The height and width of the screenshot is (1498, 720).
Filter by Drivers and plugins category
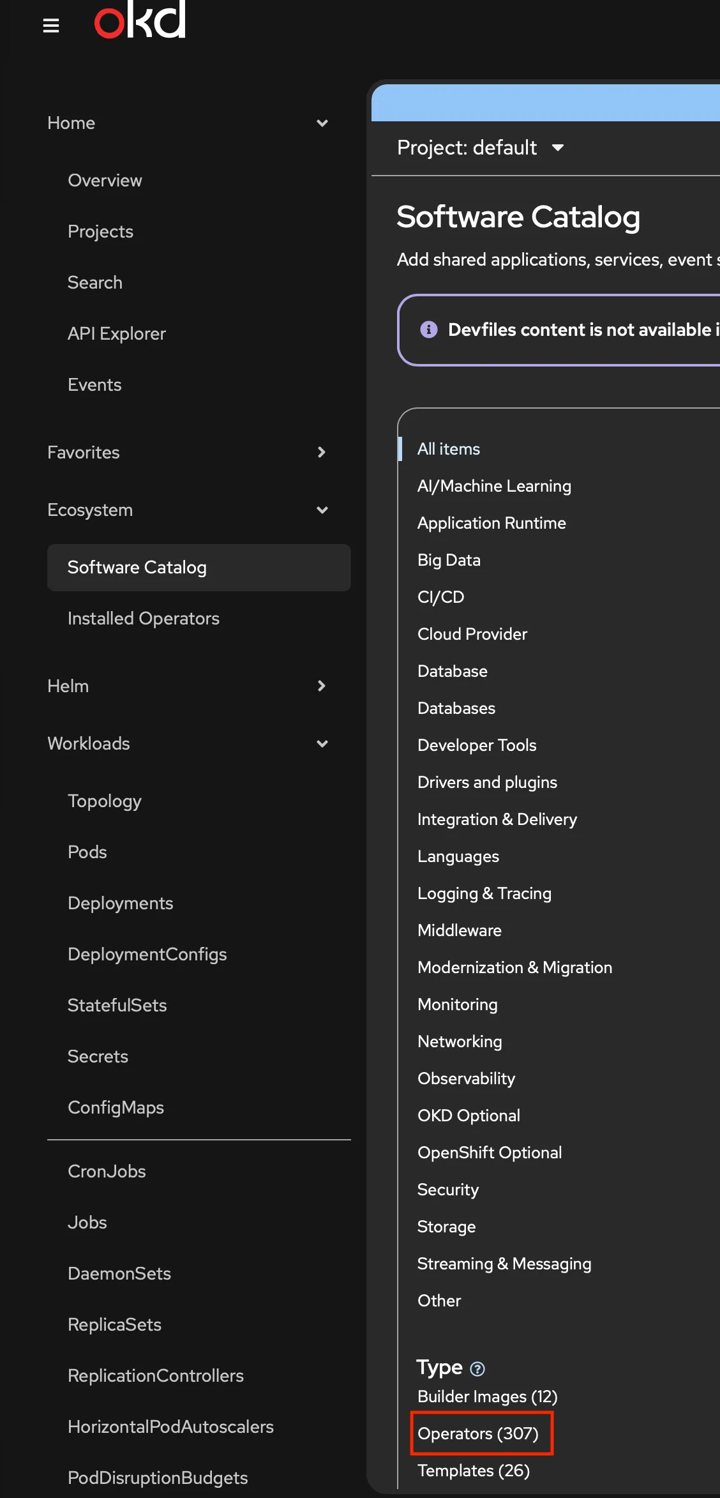pos(487,782)
